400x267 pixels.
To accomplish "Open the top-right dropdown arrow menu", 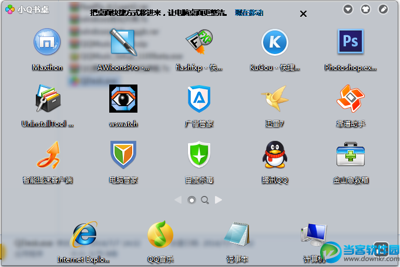I will coord(348,9).
